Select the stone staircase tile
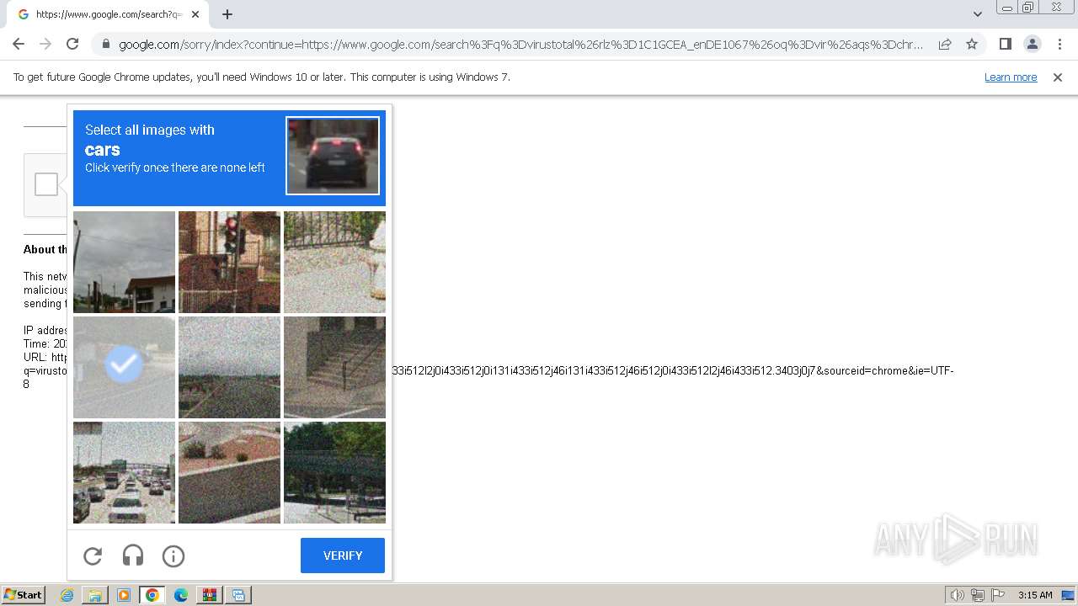This screenshot has height=606, width=1078. tap(334, 367)
